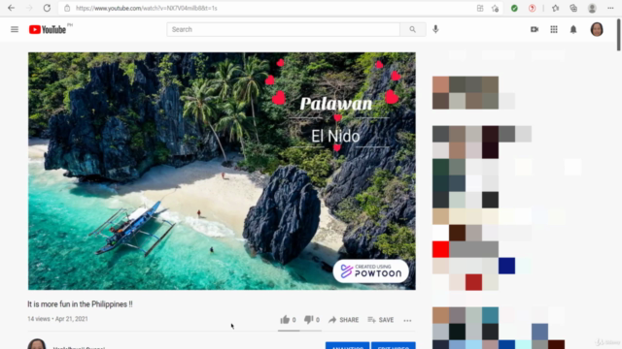Viewport: 622px width, 349px height.
Task: Click the red circular extension icon
Action: tap(532, 8)
